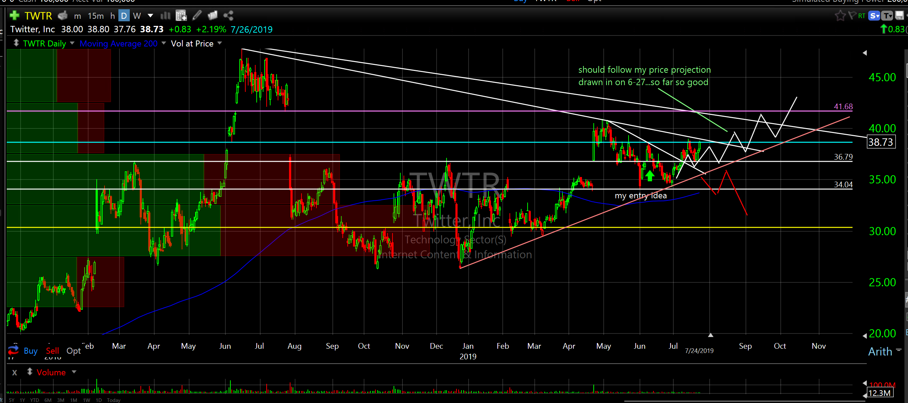Expand the TWTR Daily dropdown arrow
The height and width of the screenshot is (403, 908).
tap(72, 43)
